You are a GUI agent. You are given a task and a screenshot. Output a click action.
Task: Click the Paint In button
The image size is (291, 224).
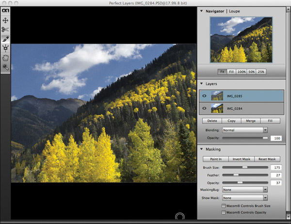216,159
